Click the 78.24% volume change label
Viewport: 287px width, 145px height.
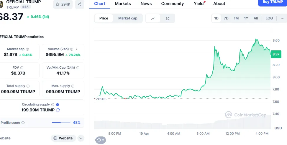pos(73,55)
